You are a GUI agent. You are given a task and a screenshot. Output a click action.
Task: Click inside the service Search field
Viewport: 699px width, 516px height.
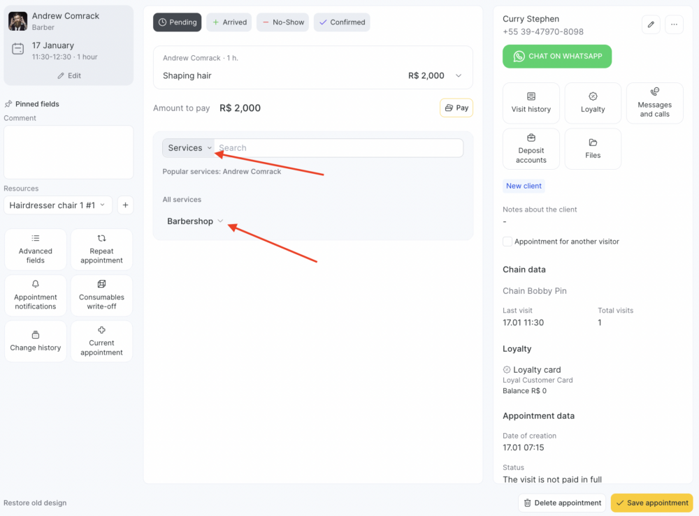click(339, 148)
